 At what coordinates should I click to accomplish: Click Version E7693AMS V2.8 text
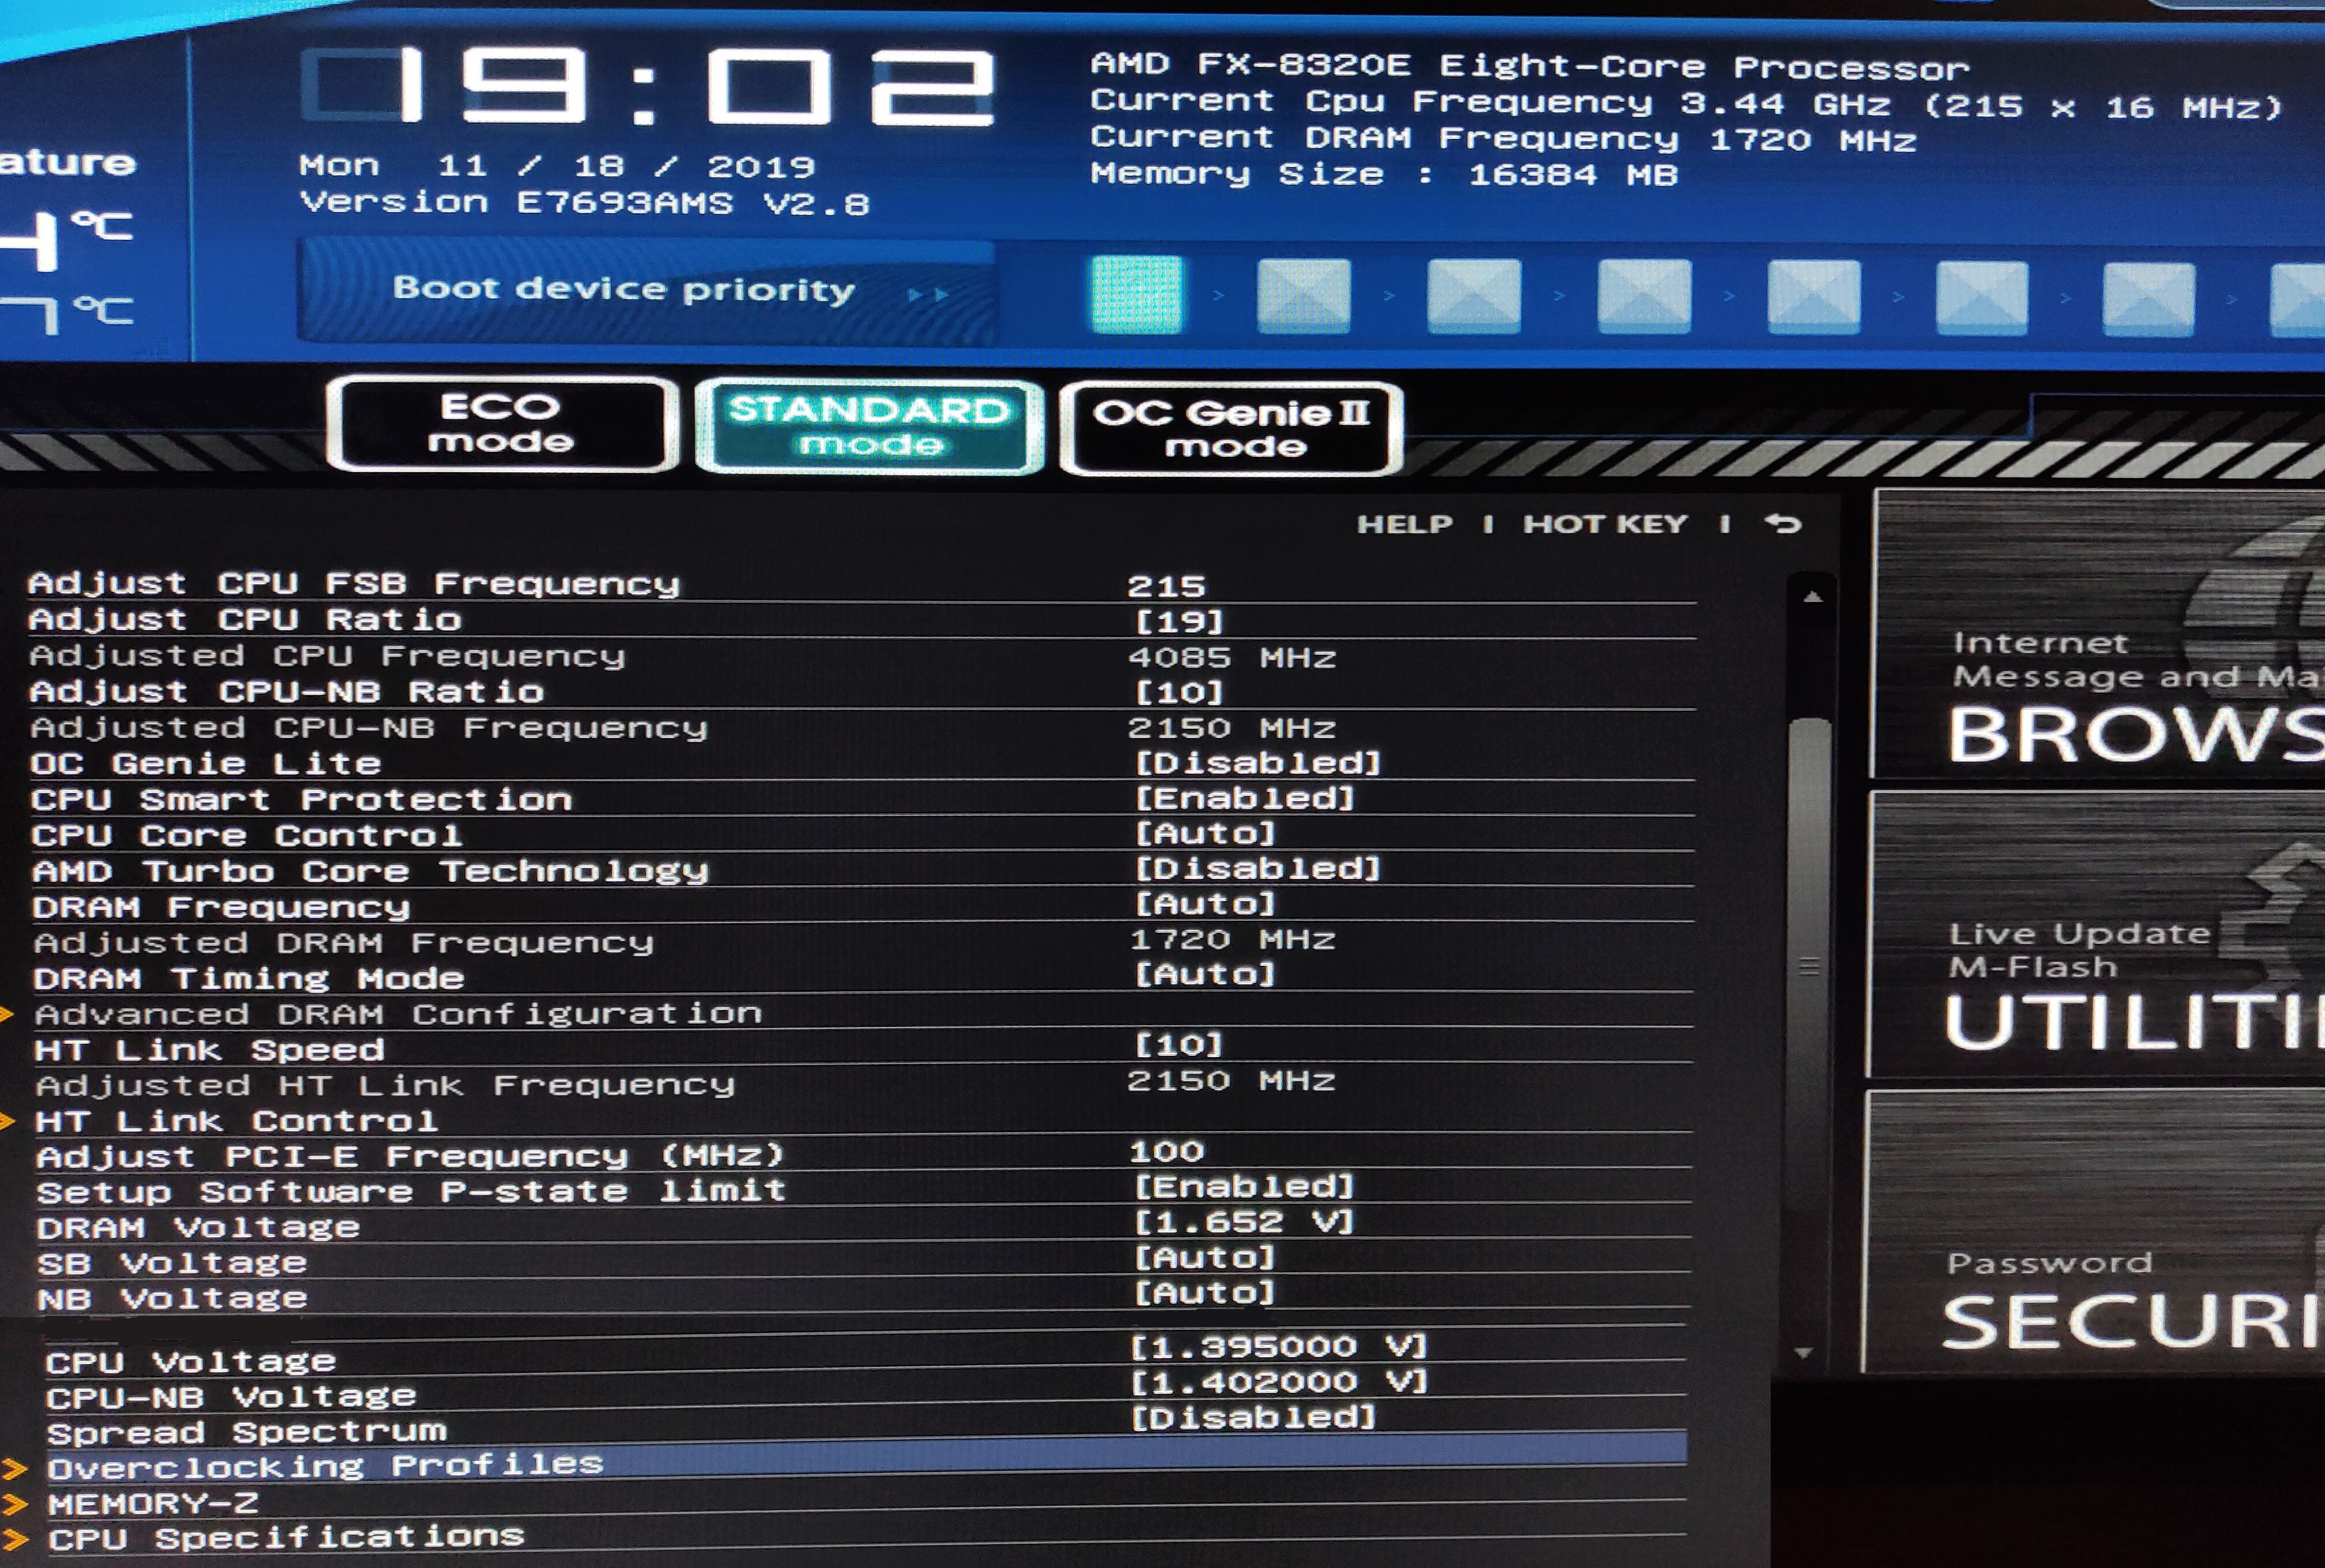(585, 203)
